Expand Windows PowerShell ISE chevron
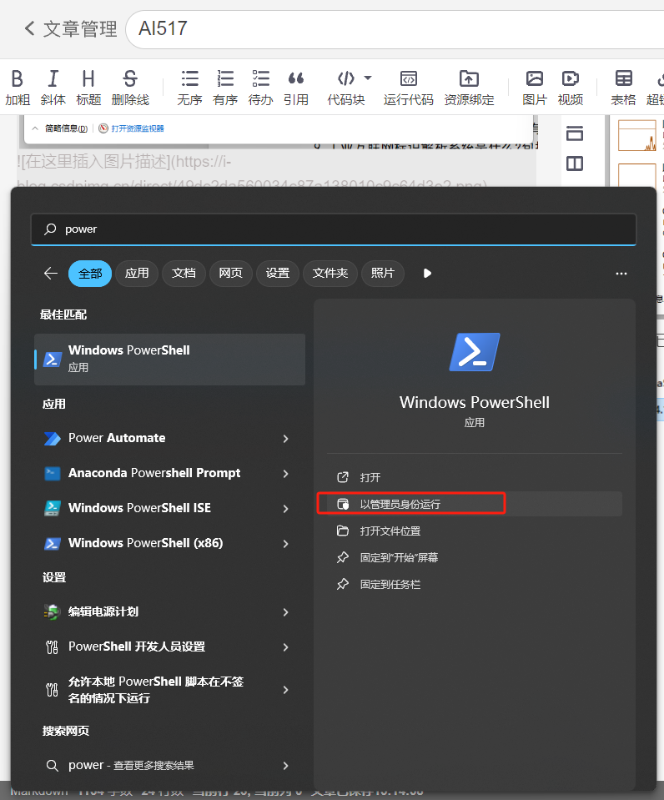The image size is (664, 800). point(286,509)
